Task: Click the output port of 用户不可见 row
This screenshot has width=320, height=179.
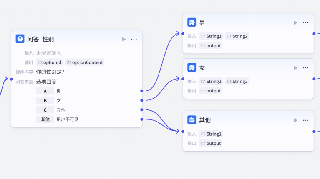Action: click(x=141, y=119)
